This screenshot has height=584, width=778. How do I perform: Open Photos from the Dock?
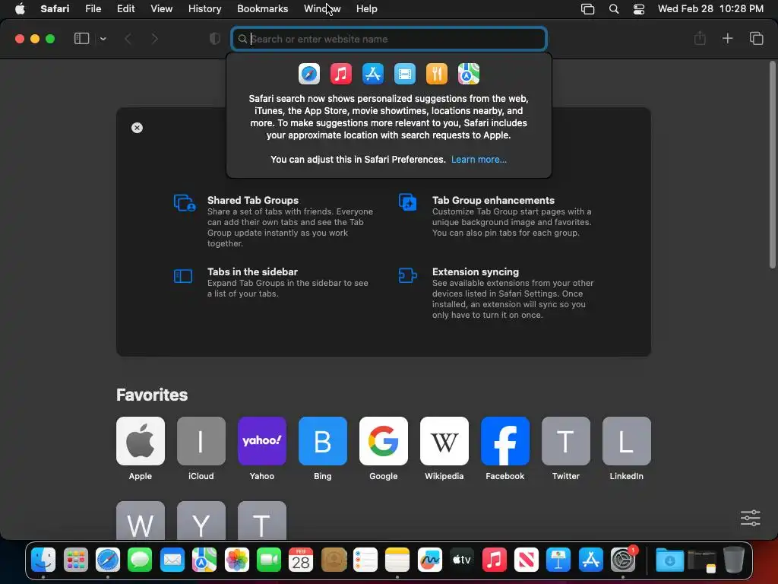[237, 560]
